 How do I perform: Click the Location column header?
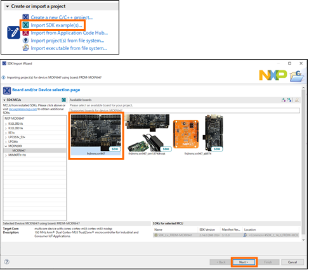click(x=250, y=229)
